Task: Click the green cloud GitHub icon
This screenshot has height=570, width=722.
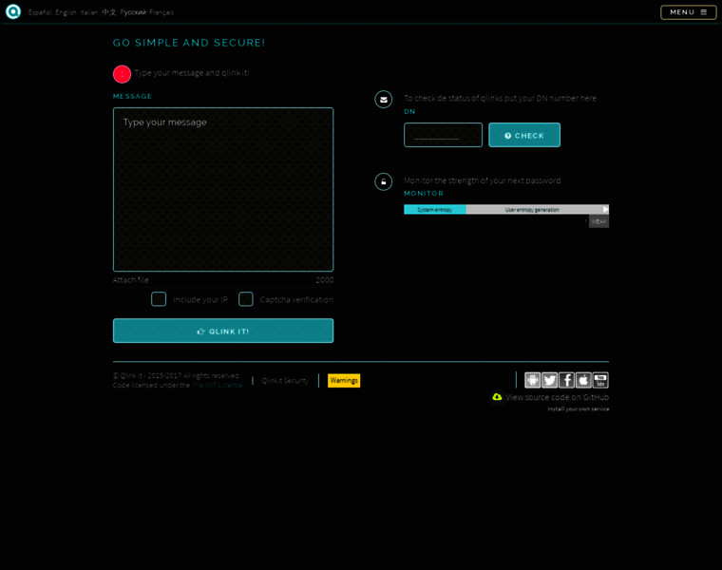Action: pyautogui.click(x=497, y=397)
